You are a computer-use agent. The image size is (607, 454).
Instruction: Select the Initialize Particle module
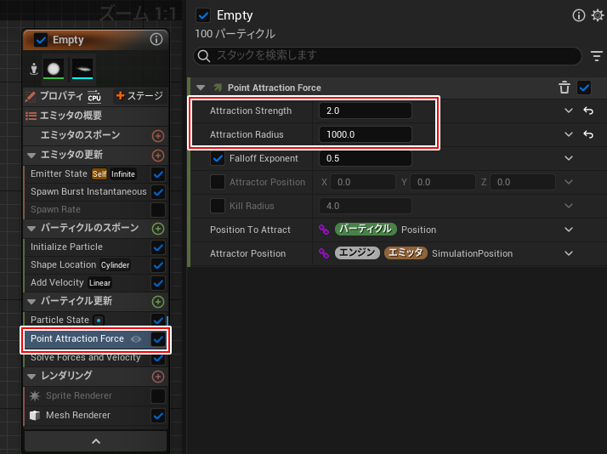66,247
